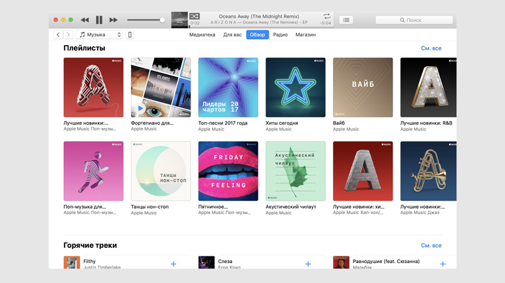
Task: Click the Равнодушие track artwork
Action: (341, 262)
